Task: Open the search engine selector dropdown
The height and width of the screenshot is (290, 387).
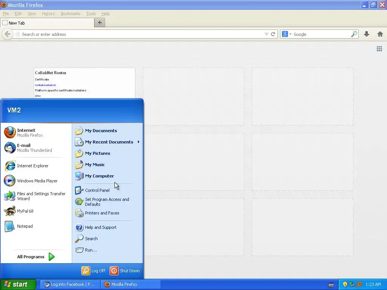Action: point(287,34)
